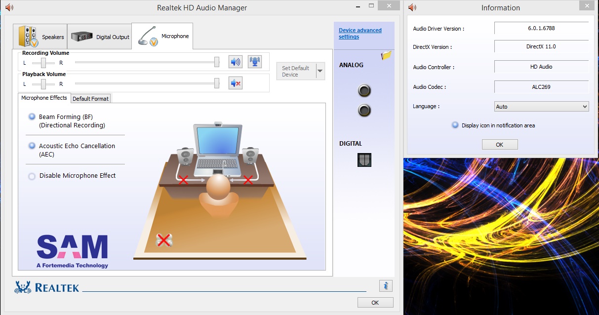Screen dimensions: 599x315
Task: Enable Beam Forming directional recording
Action: pos(32,117)
